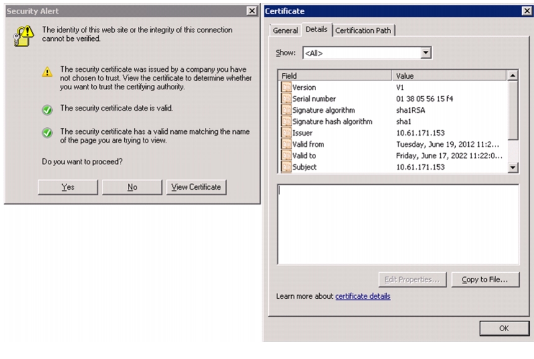The image size is (534, 359).
Task: Open the Certification Path tab
Action: pos(363,30)
